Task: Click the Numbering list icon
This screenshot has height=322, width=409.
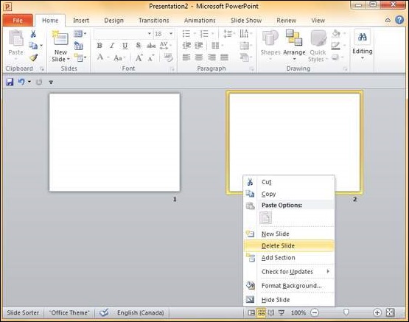Action: (x=204, y=34)
